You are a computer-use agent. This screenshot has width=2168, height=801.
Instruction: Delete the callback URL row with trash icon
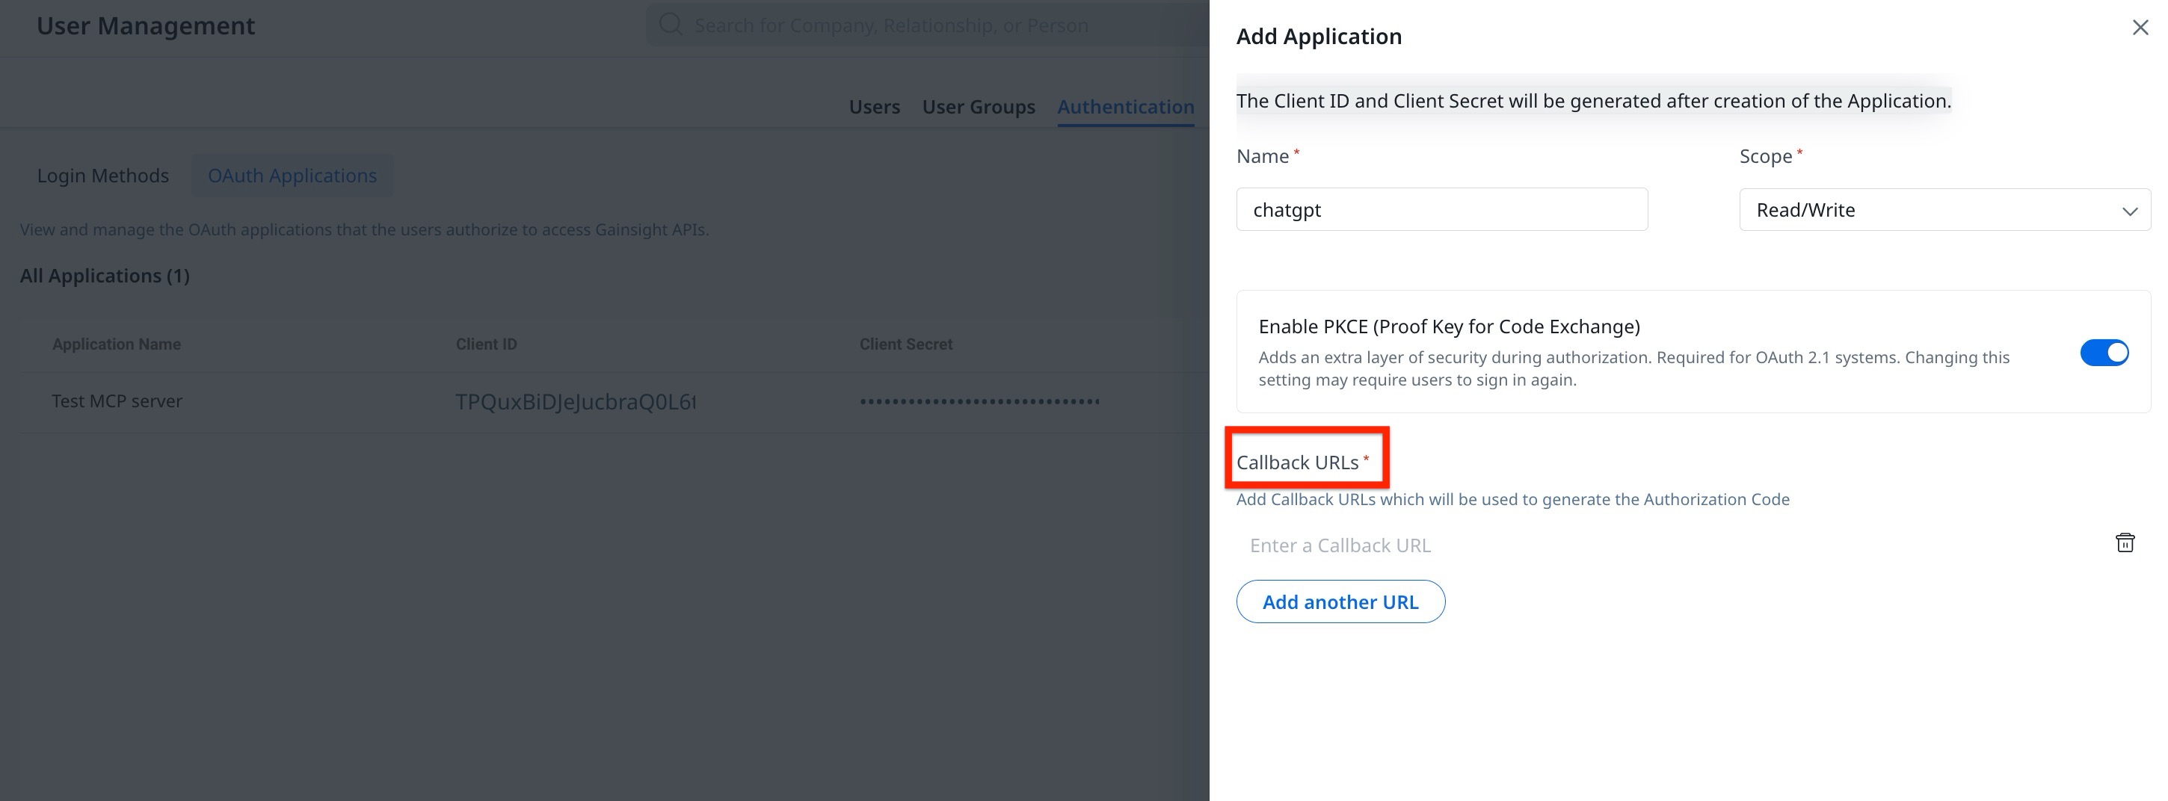point(2124,543)
